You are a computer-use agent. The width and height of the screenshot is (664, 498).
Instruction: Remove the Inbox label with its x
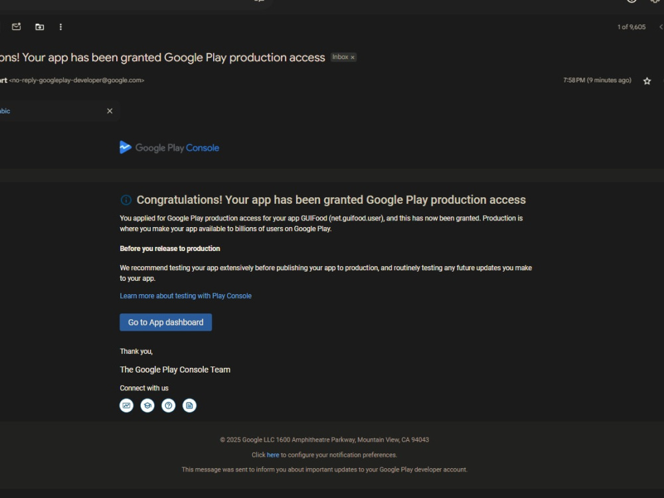(353, 57)
